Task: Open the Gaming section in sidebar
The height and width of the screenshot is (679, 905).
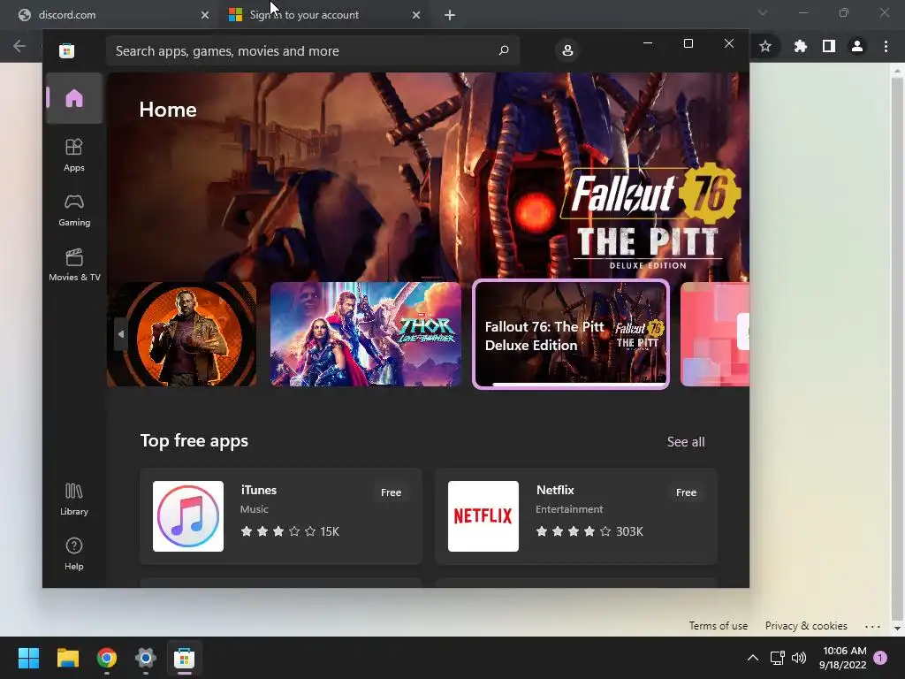Action: point(74,210)
